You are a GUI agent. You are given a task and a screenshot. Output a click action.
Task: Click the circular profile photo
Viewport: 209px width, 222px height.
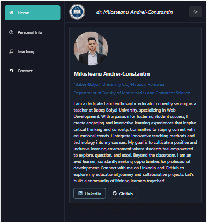click(x=91, y=48)
